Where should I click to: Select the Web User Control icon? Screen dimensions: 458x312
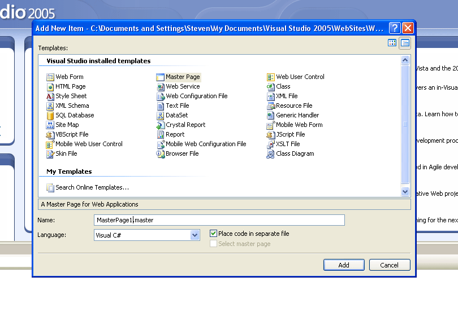click(271, 77)
